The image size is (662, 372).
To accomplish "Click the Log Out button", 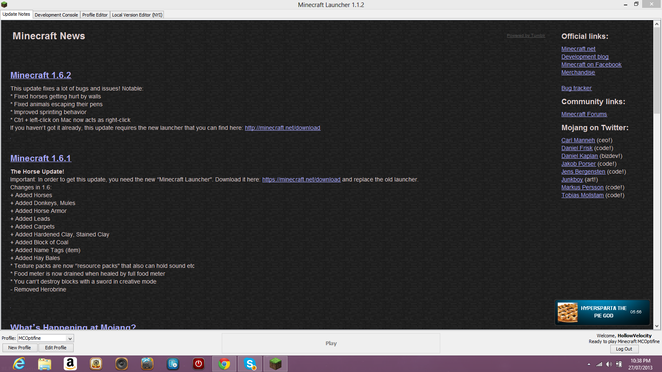I will coord(624,349).
